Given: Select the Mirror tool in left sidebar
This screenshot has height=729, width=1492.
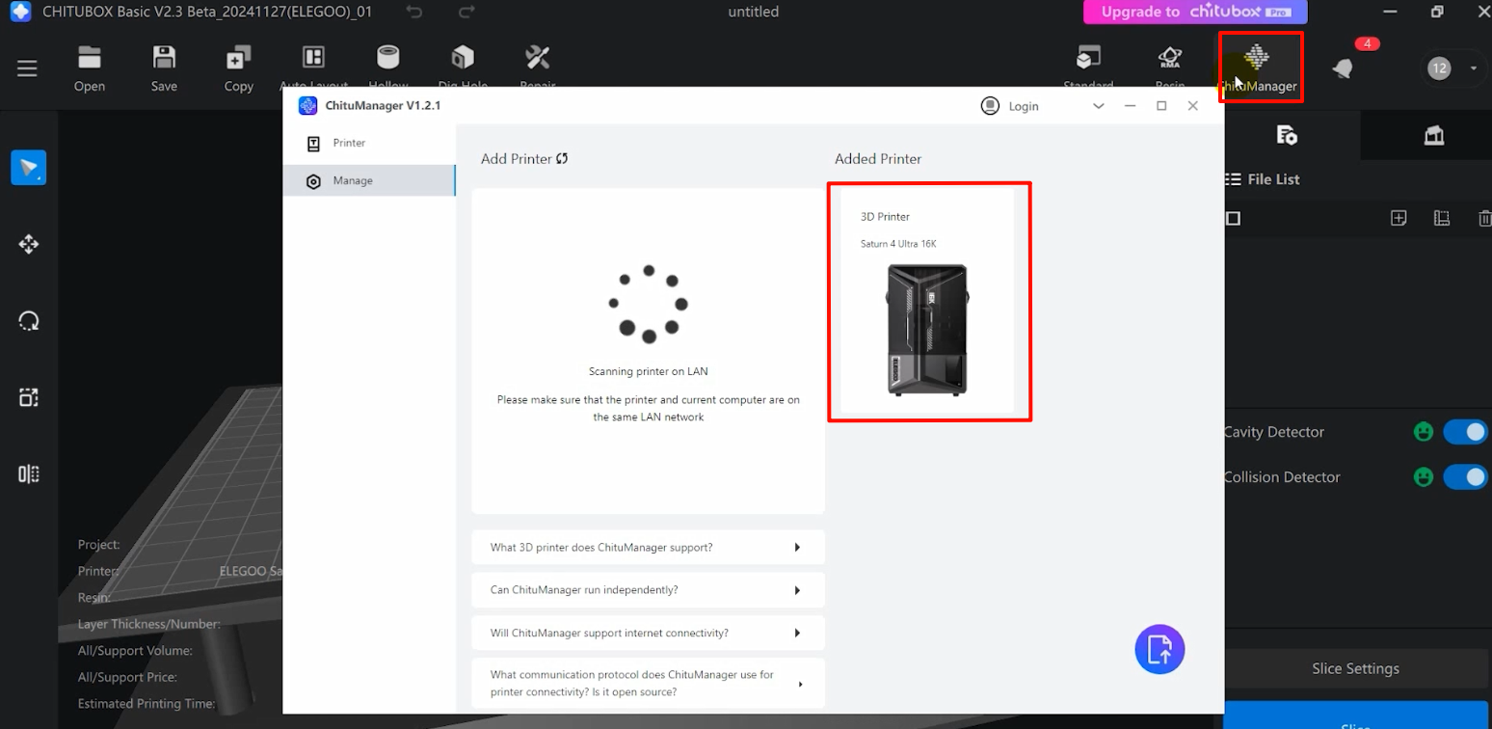Looking at the screenshot, I should click(29, 473).
